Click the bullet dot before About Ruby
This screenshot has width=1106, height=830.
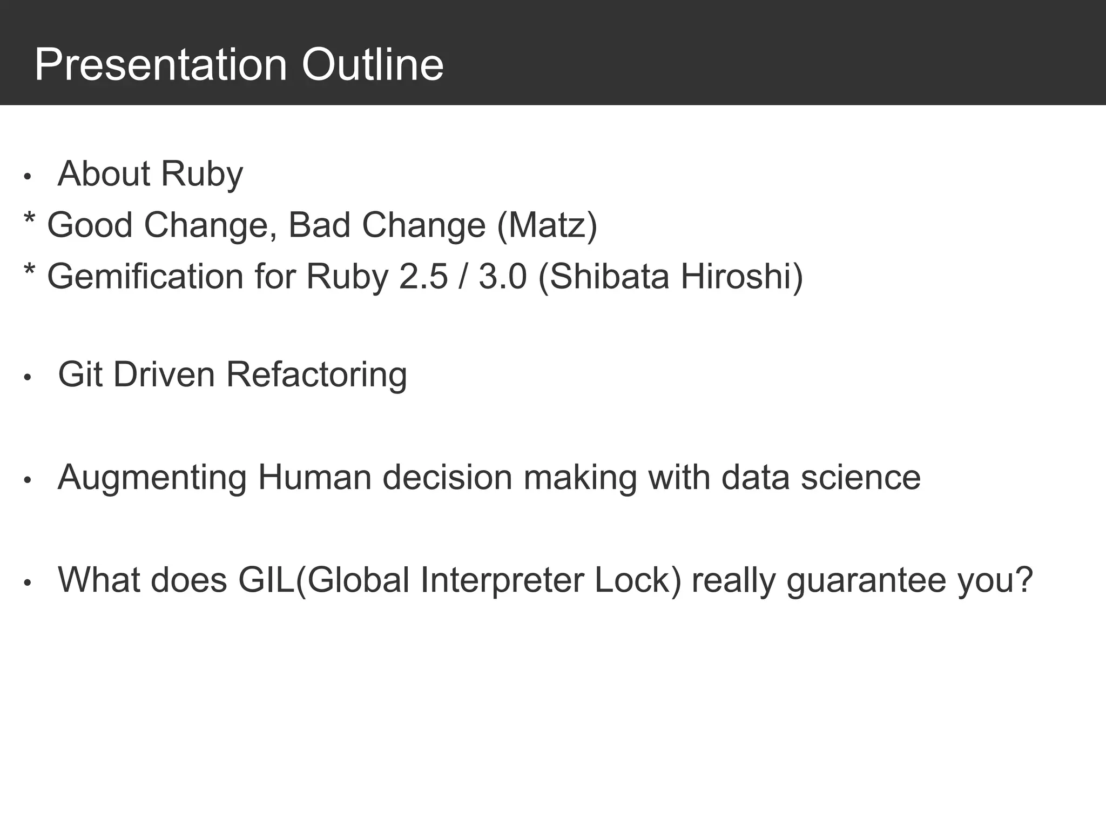coord(28,177)
